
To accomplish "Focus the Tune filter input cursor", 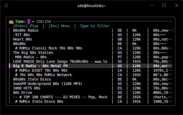I will (29, 21).
